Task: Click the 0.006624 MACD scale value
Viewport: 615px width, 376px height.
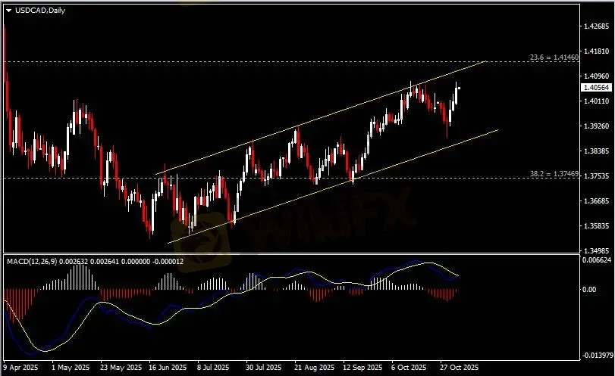Action: (x=597, y=259)
